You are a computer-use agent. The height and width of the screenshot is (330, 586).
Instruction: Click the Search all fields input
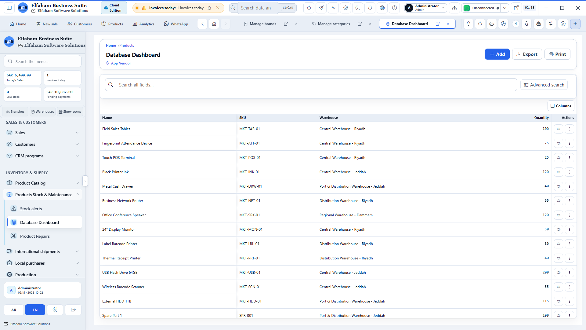[x=311, y=85]
